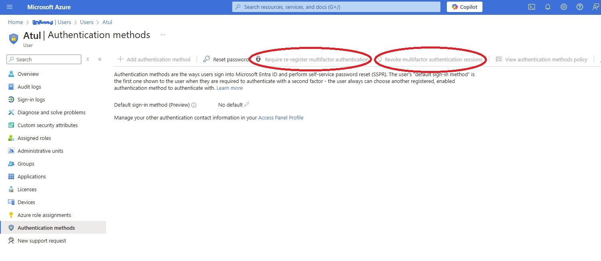Image resolution: width=601 pixels, height=261 pixels.
Task: Click the Sign-in logs icon
Action: point(11,99)
